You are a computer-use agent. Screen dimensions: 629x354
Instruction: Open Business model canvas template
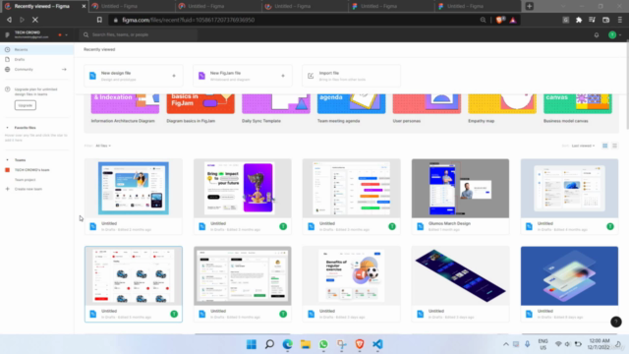click(578, 108)
